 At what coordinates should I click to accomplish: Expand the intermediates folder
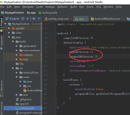(x=17, y=50)
